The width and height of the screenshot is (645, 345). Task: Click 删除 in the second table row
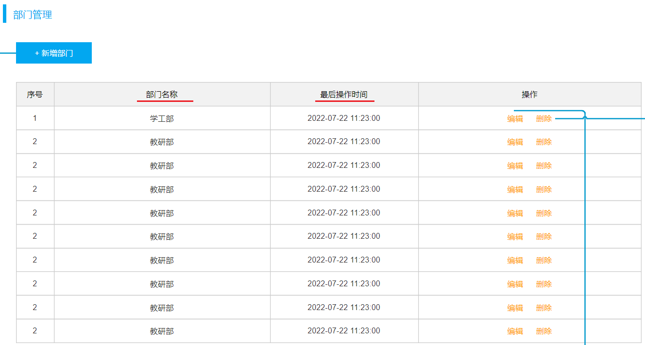click(544, 142)
